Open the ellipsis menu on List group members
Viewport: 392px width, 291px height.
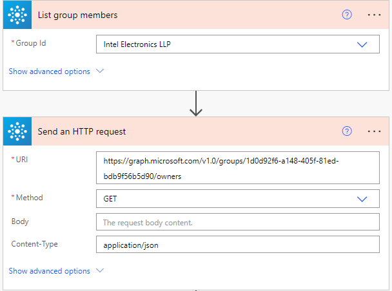click(x=374, y=15)
